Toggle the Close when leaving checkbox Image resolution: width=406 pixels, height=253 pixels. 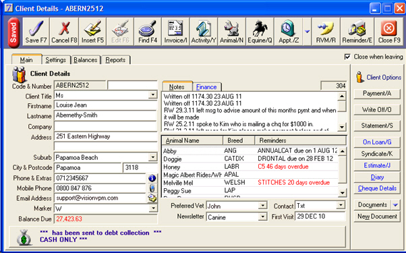coord(347,57)
